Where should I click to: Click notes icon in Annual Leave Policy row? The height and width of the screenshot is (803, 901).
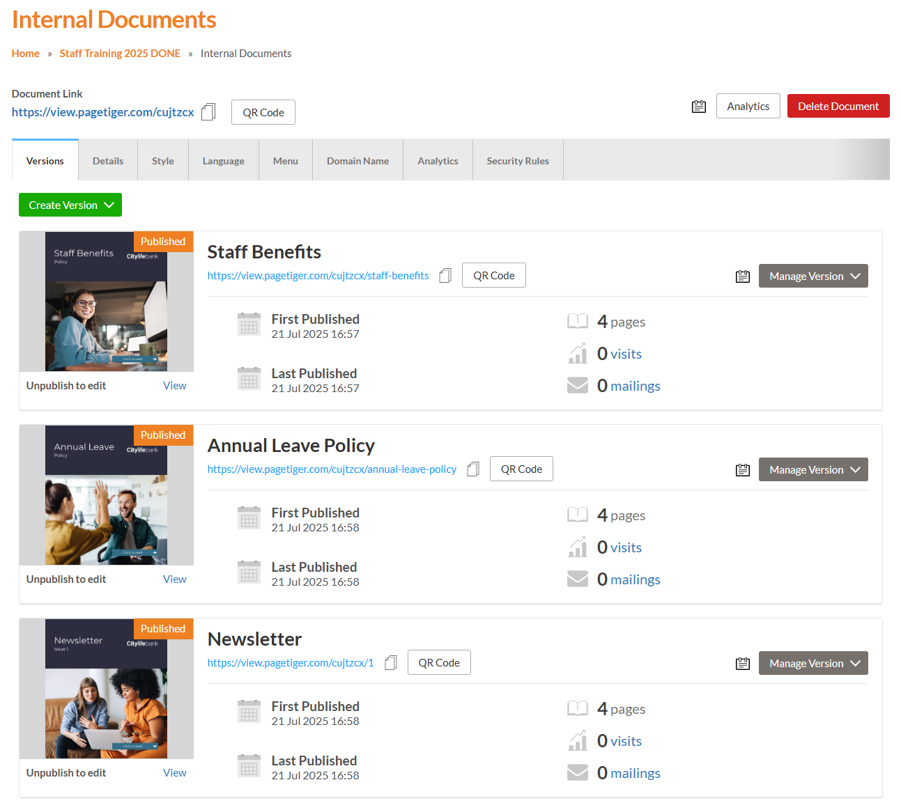point(742,470)
